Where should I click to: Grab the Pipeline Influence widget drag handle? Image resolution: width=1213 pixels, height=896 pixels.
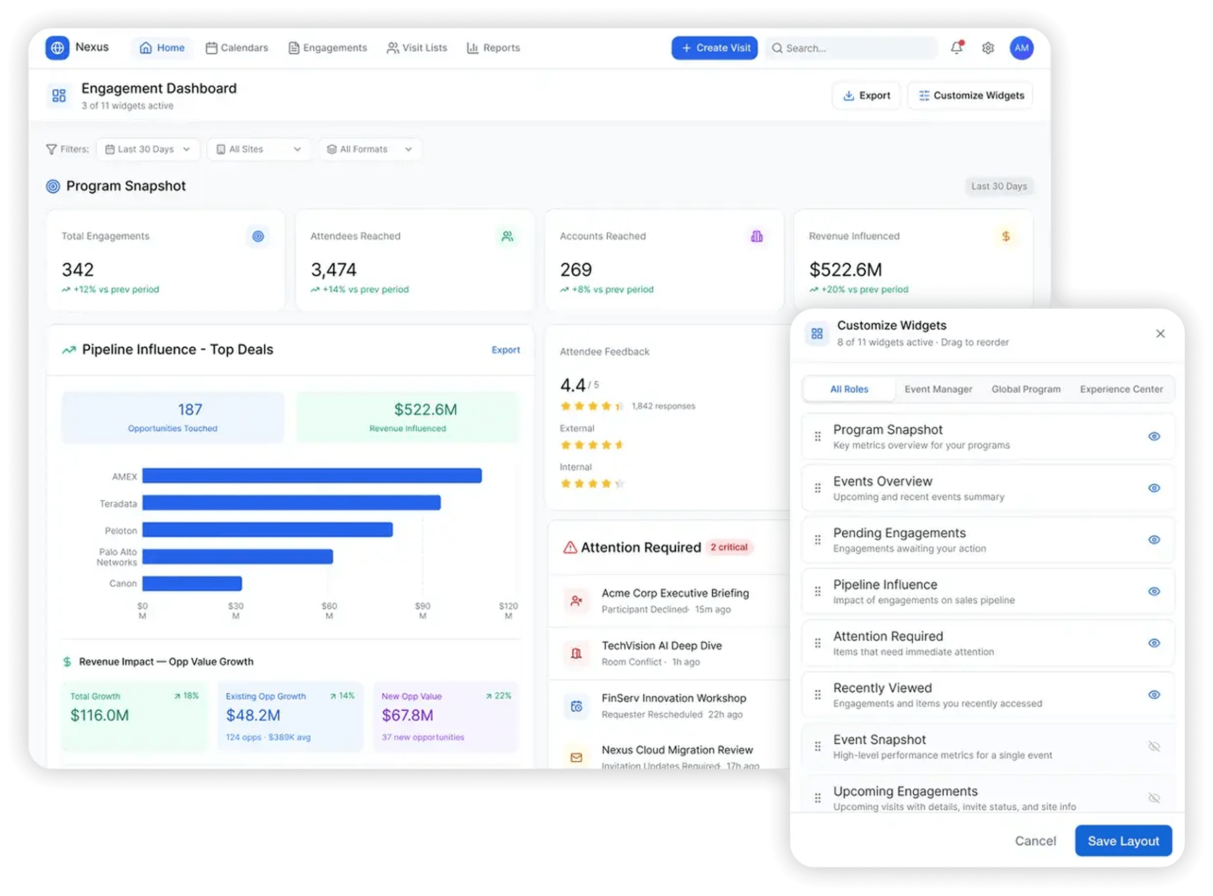coord(818,592)
